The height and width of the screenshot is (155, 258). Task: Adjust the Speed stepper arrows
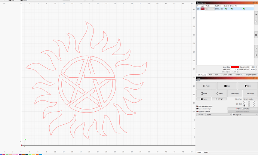[256, 67]
